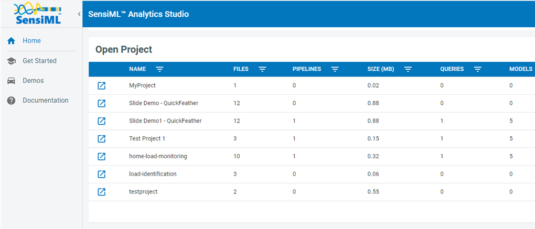Viewport: 535px width, 229px height.
Task: Open the SIZE (MB) column filter
Action: coord(408,69)
